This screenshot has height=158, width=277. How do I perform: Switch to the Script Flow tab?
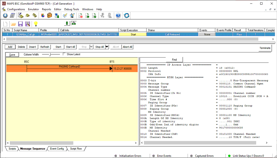76,149
